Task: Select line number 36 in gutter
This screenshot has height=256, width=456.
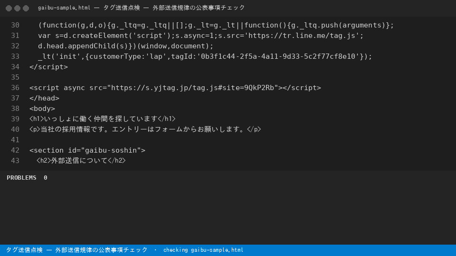Action: point(15,88)
